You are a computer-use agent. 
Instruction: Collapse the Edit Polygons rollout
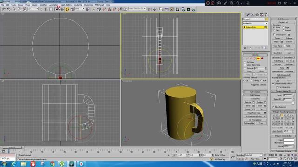coord(255,95)
